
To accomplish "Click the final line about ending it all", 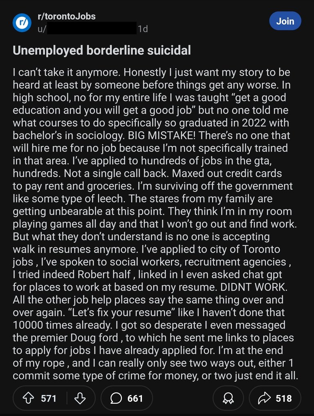I will [x=155, y=376].
